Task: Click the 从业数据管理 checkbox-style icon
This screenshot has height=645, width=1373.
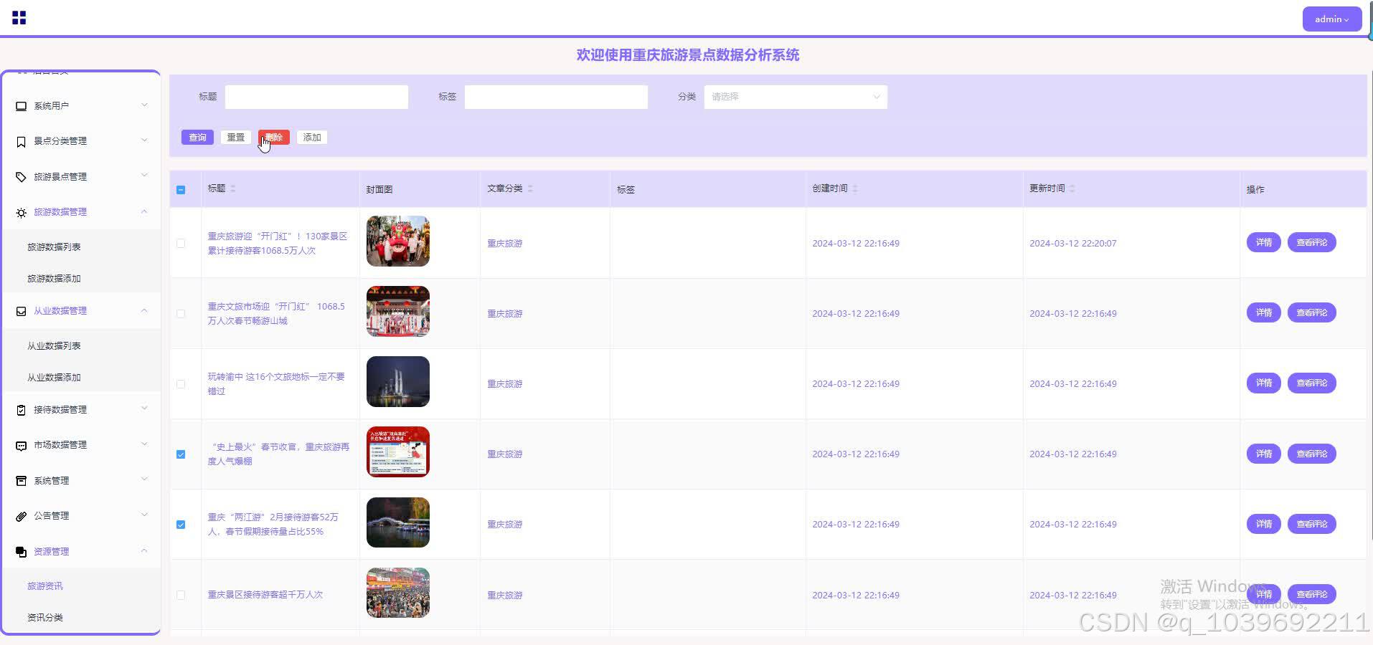Action: point(21,311)
